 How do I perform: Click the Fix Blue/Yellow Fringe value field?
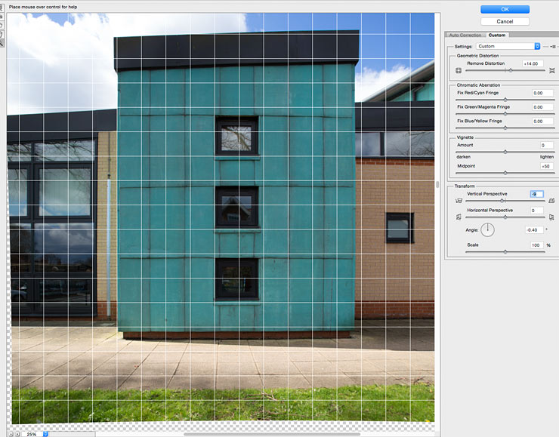[x=542, y=121]
